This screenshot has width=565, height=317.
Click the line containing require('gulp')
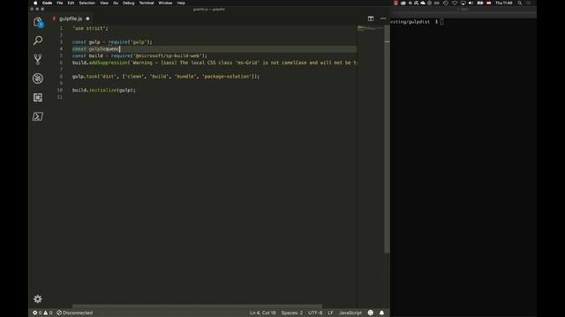[x=112, y=42]
